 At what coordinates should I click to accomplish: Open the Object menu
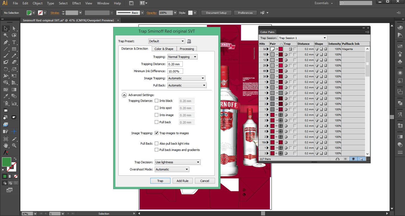pos(37,3)
